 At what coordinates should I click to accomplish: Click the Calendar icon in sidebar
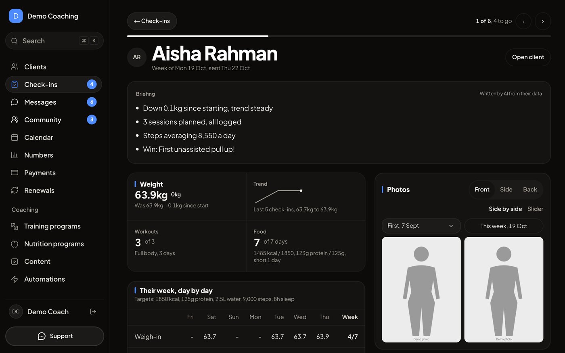tap(15, 138)
